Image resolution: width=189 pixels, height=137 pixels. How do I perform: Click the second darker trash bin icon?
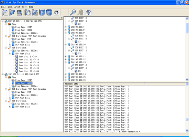coord(49,12)
